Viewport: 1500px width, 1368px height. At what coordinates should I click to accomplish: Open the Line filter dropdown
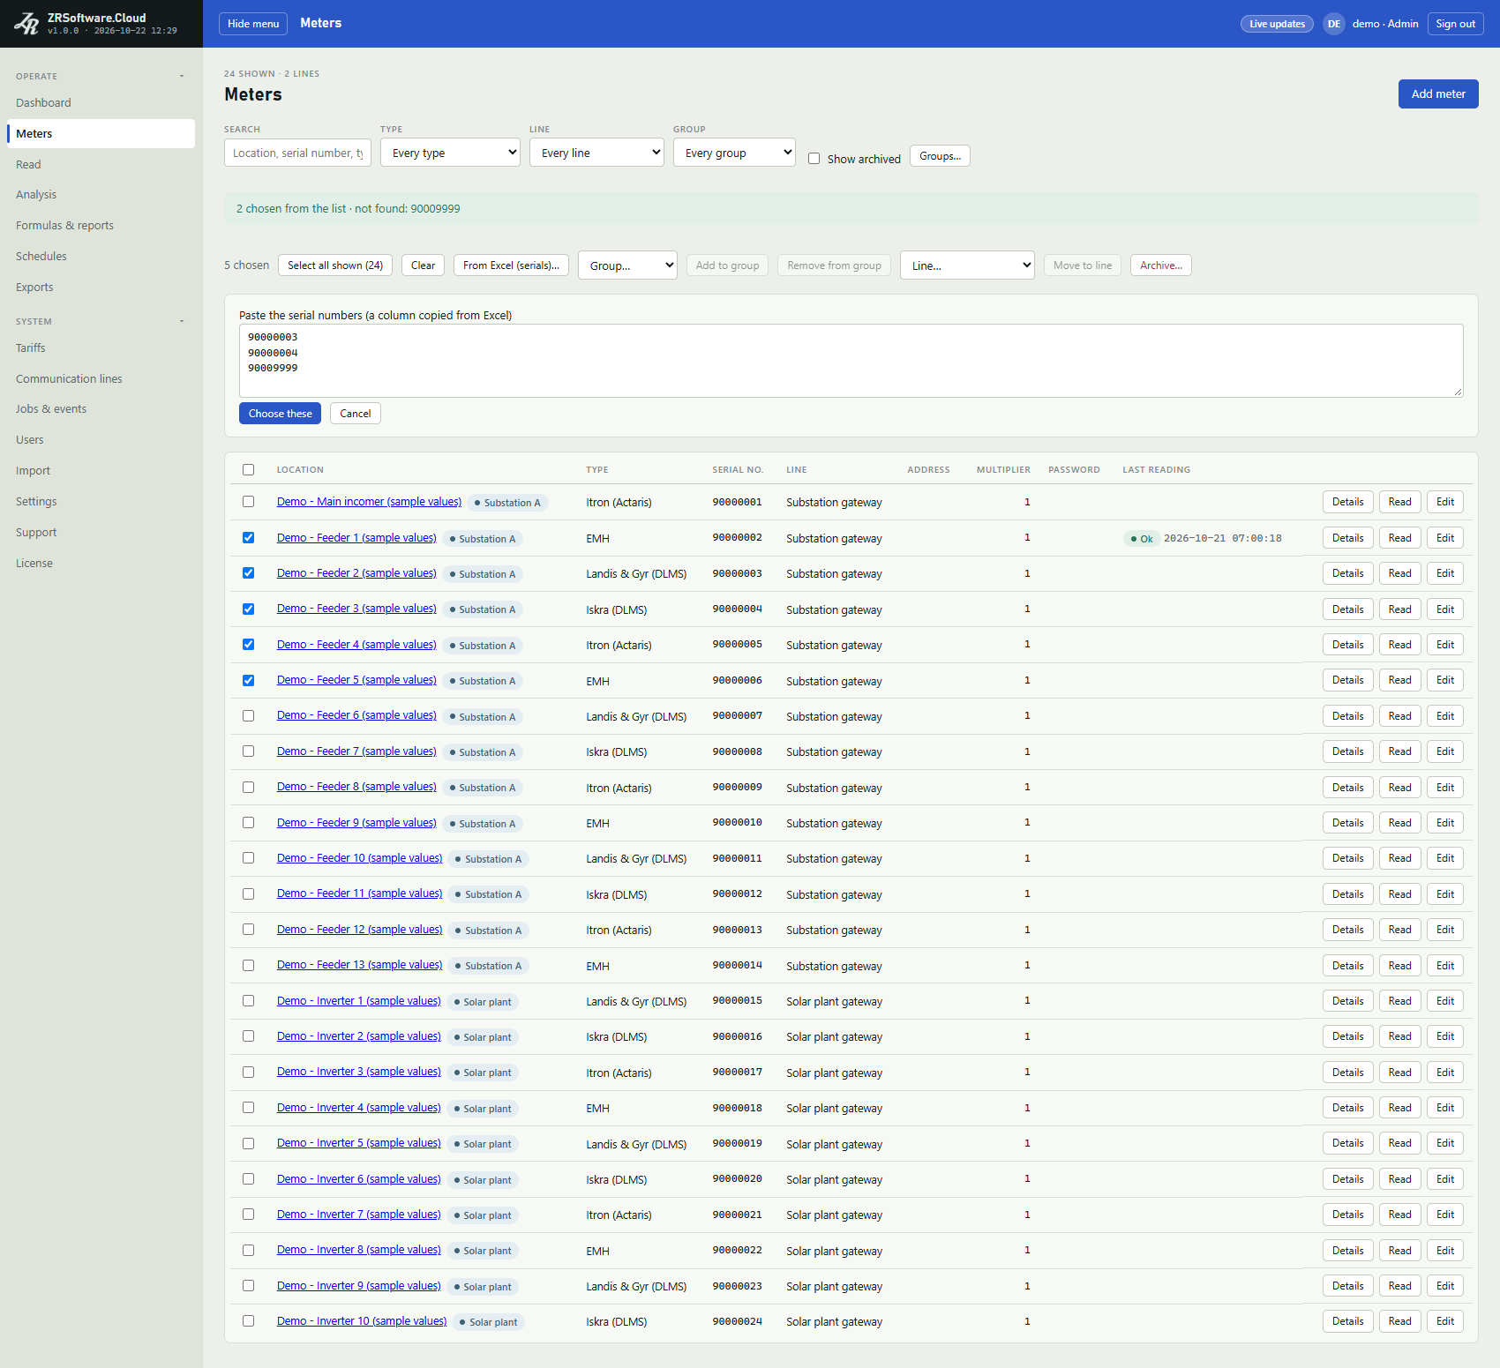point(596,153)
